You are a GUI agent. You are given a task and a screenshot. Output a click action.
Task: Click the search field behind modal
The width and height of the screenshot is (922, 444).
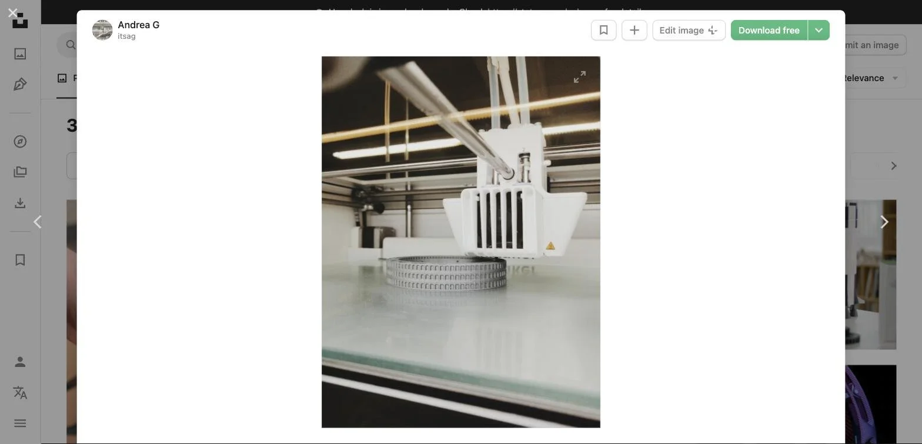67,45
